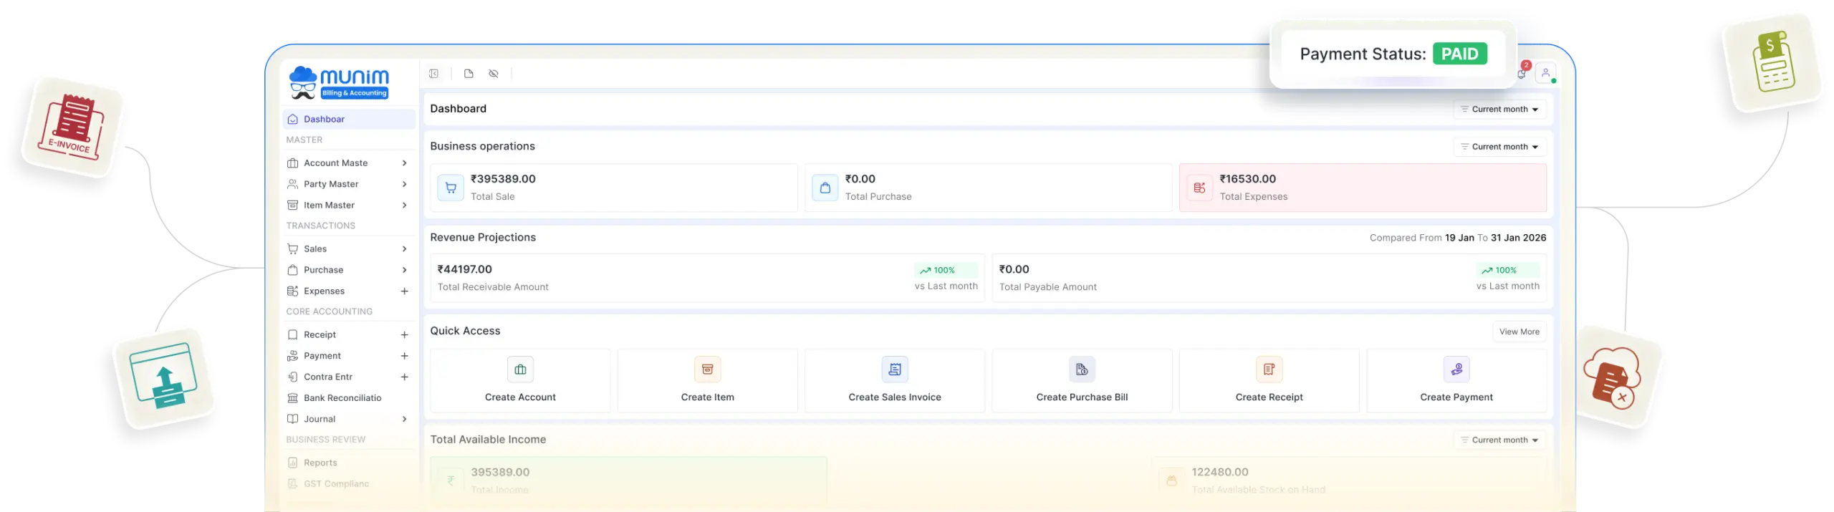This screenshot has width=1834, height=512.
Task: Add new payment with plus icon
Action: coord(405,356)
